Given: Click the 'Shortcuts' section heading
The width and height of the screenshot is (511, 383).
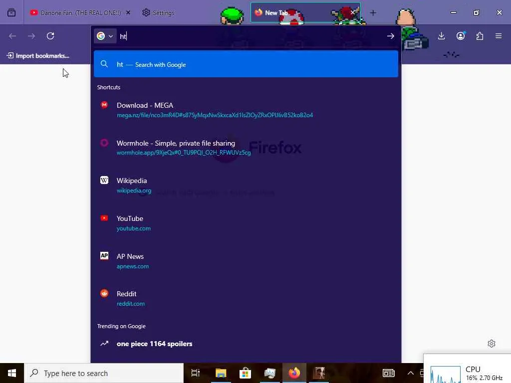Looking at the screenshot, I should click(x=108, y=87).
